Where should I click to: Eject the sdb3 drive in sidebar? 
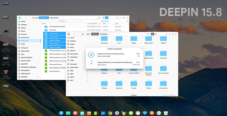click(87, 74)
